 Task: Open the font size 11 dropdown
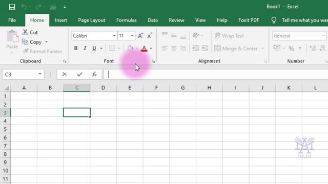tap(132, 36)
